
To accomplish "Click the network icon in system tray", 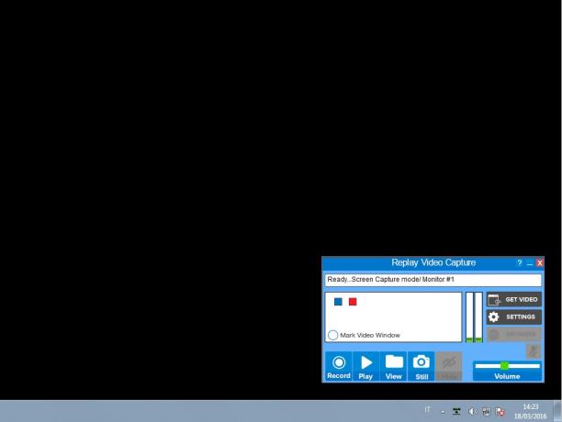I will [487, 412].
